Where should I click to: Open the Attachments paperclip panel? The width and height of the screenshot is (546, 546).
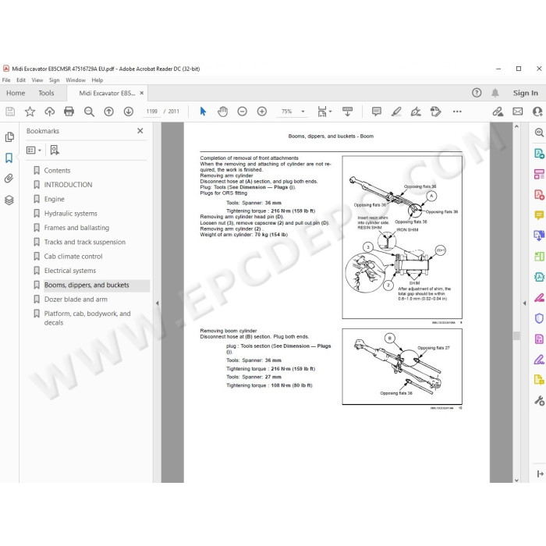tap(9, 179)
